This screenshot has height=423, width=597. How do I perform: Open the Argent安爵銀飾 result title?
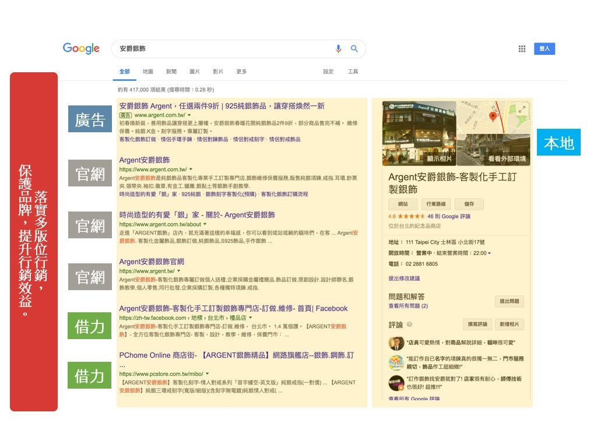point(145,160)
